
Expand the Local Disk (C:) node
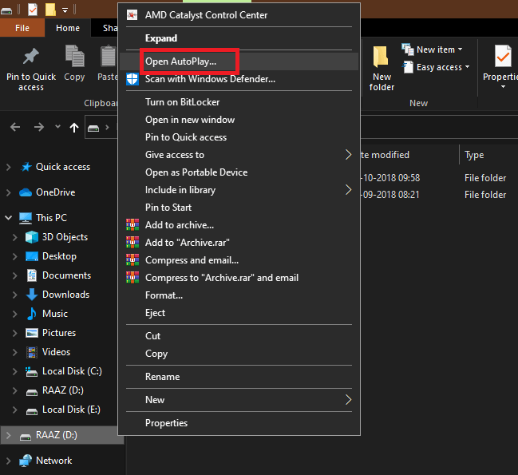click(x=15, y=371)
